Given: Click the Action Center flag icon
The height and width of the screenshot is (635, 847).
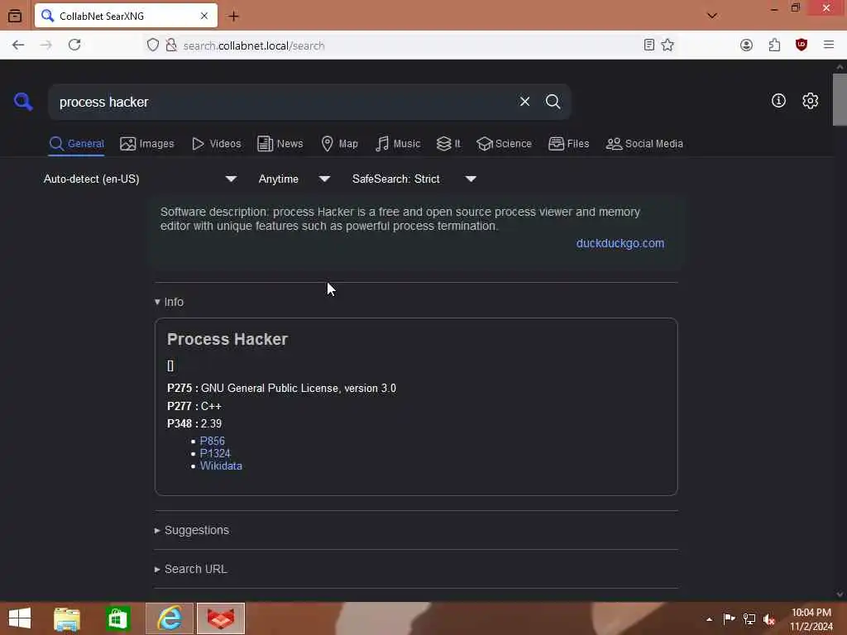Looking at the screenshot, I should pyautogui.click(x=729, y=618).
